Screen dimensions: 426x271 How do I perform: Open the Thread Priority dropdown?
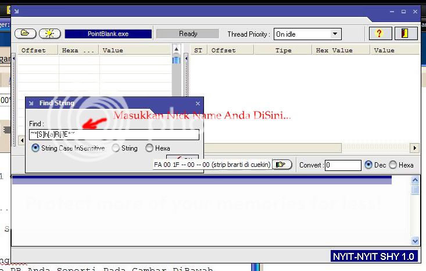pos(335,34)
